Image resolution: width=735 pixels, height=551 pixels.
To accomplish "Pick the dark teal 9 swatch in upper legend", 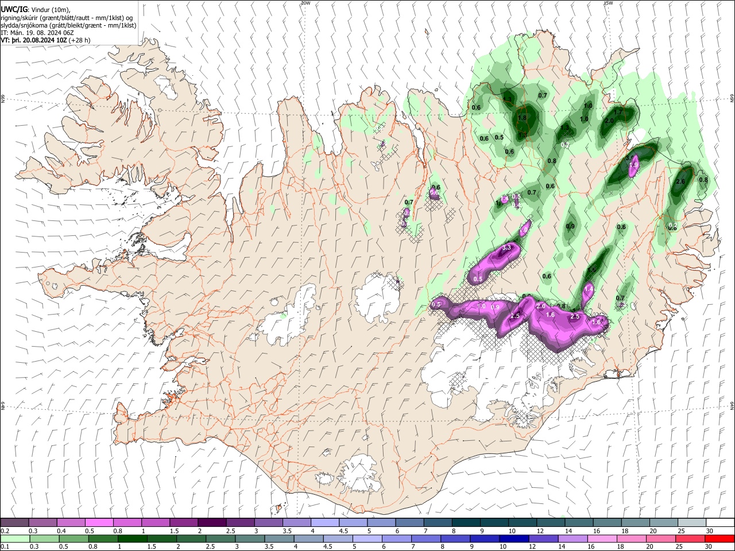I will coord(494,522).
